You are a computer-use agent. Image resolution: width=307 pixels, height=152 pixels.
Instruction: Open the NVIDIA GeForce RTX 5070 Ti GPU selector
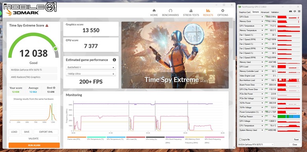256,145
